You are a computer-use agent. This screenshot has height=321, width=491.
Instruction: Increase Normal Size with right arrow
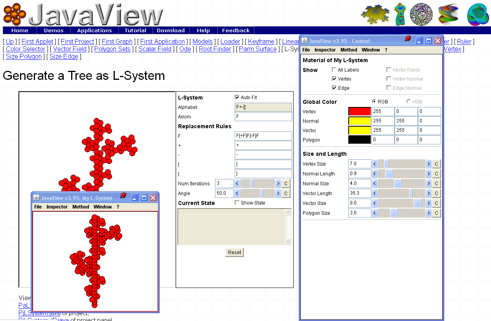point(428,184)
